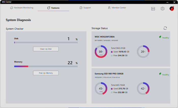
Task: Click the Healthy status text of WDC drive
Action: tap(166, 38)
